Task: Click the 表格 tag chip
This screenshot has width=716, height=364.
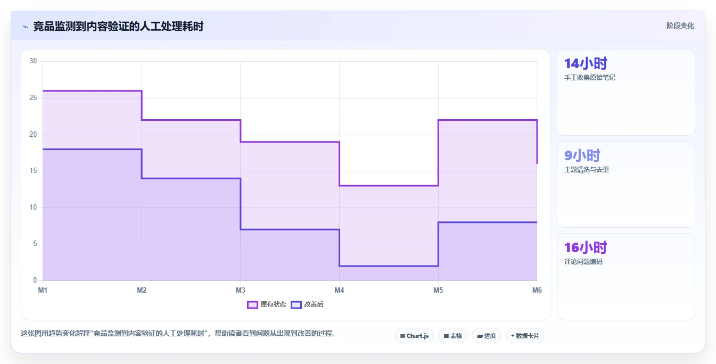Action: [452, 336]
